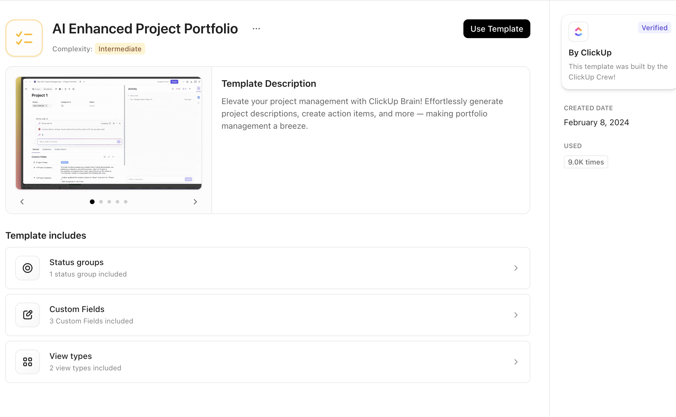
Task: Click the Intermediate complexity tag
Action: tap(120, 49)
